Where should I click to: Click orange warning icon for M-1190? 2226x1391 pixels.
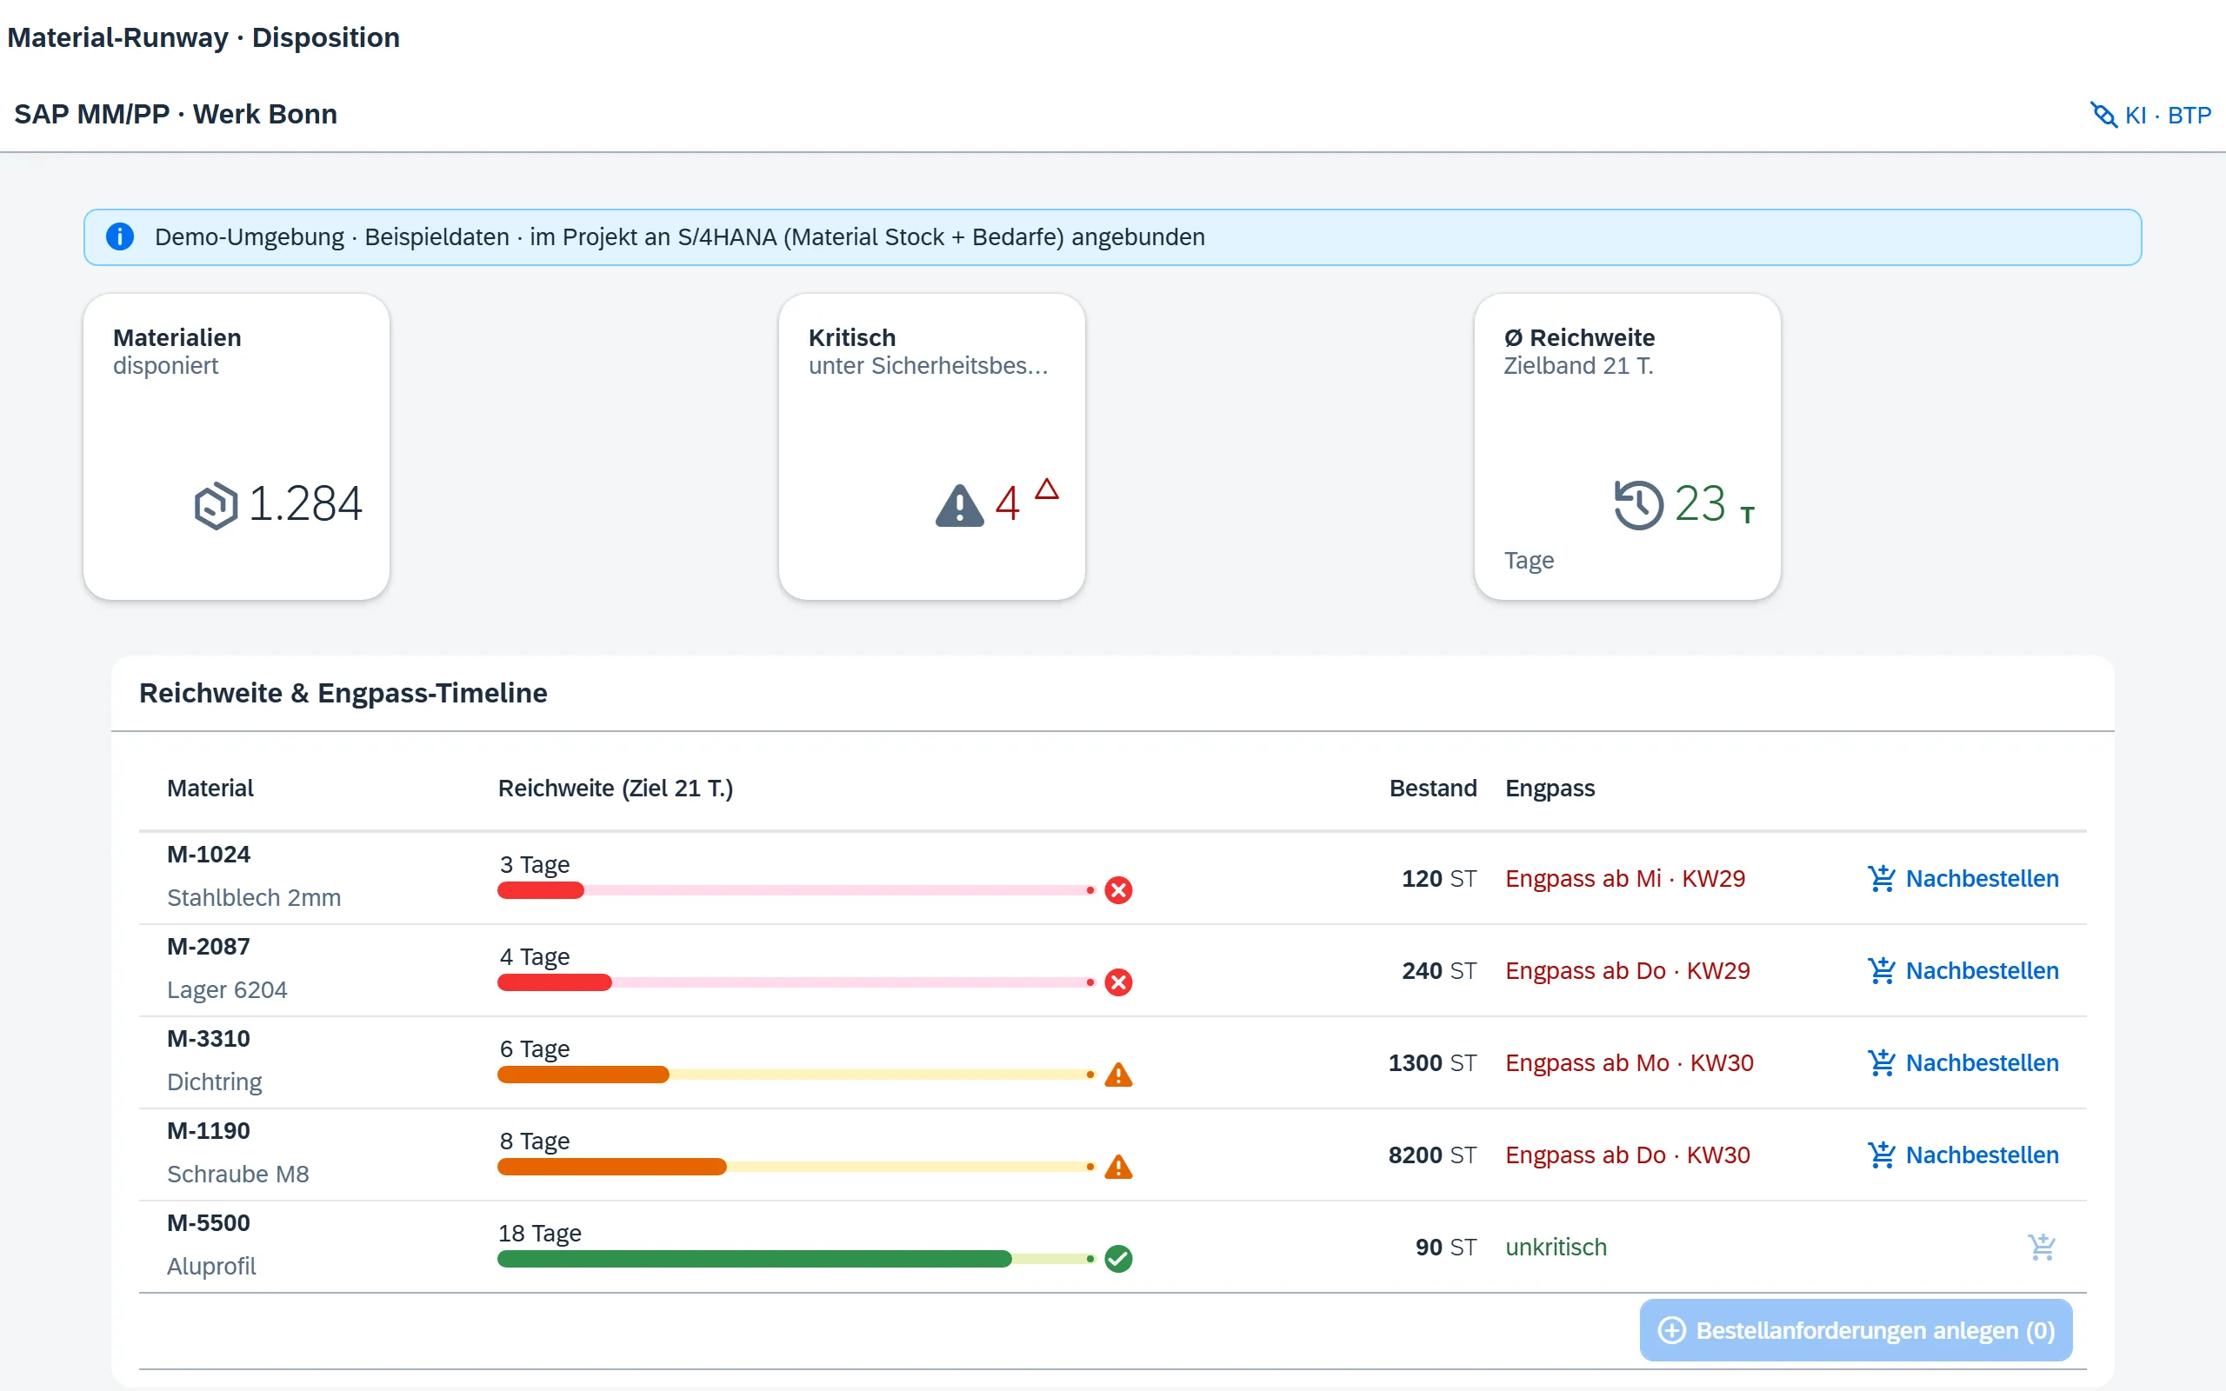(1117, 1166)
